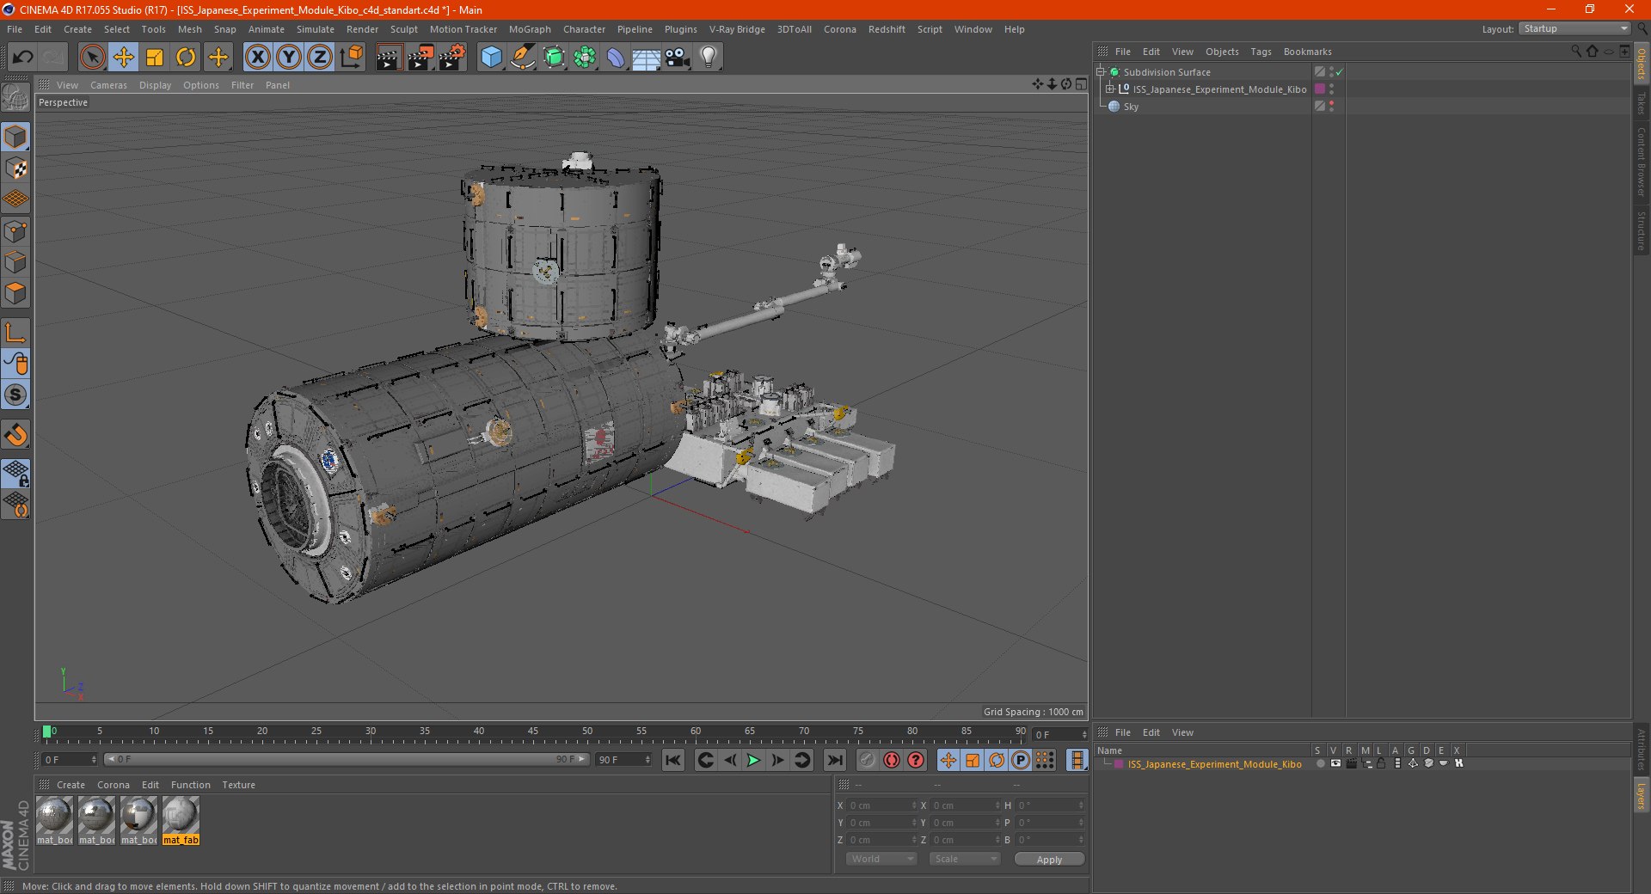1651x894 pixels.
Task: Add a light object with bulb icon
Action: click(x=709, y=58)
